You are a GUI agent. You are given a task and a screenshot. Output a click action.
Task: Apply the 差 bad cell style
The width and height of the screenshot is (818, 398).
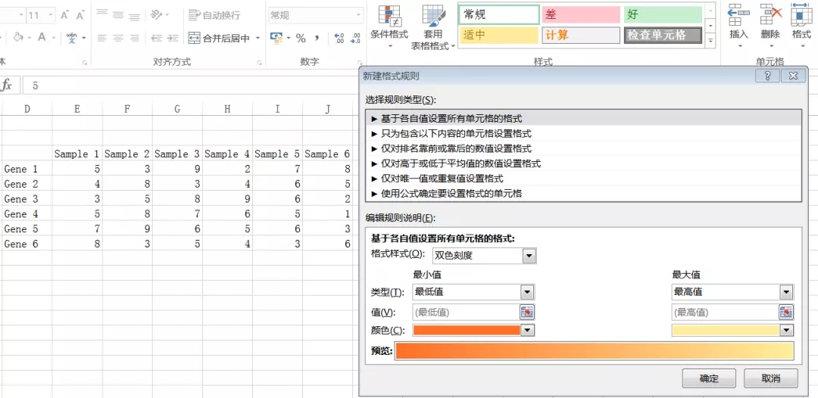pyautogui.click(x=581, y=14)
